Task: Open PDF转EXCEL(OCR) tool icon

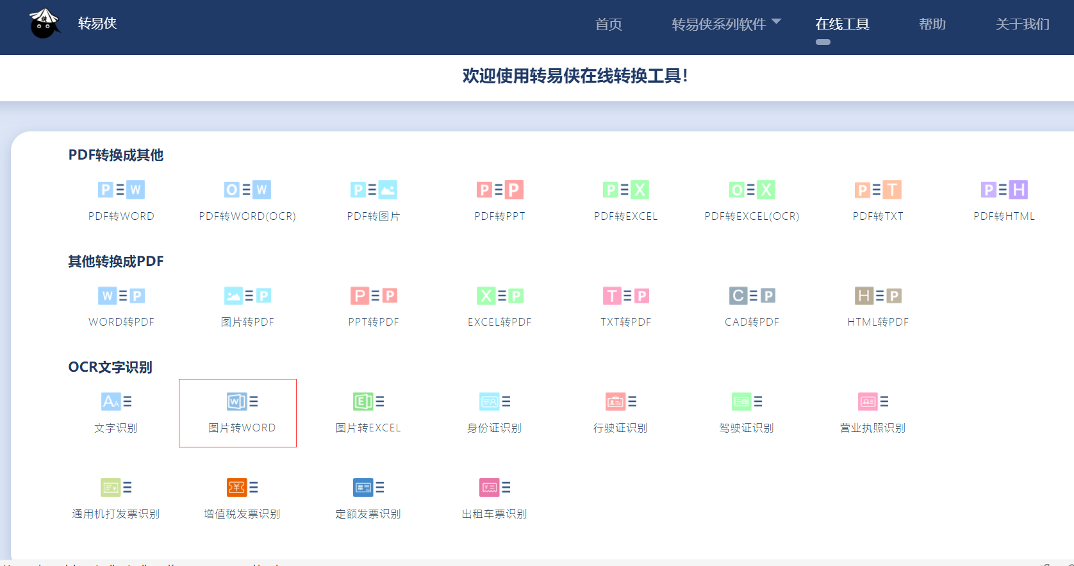Action: pyautogui.click(x=752, y=190)
